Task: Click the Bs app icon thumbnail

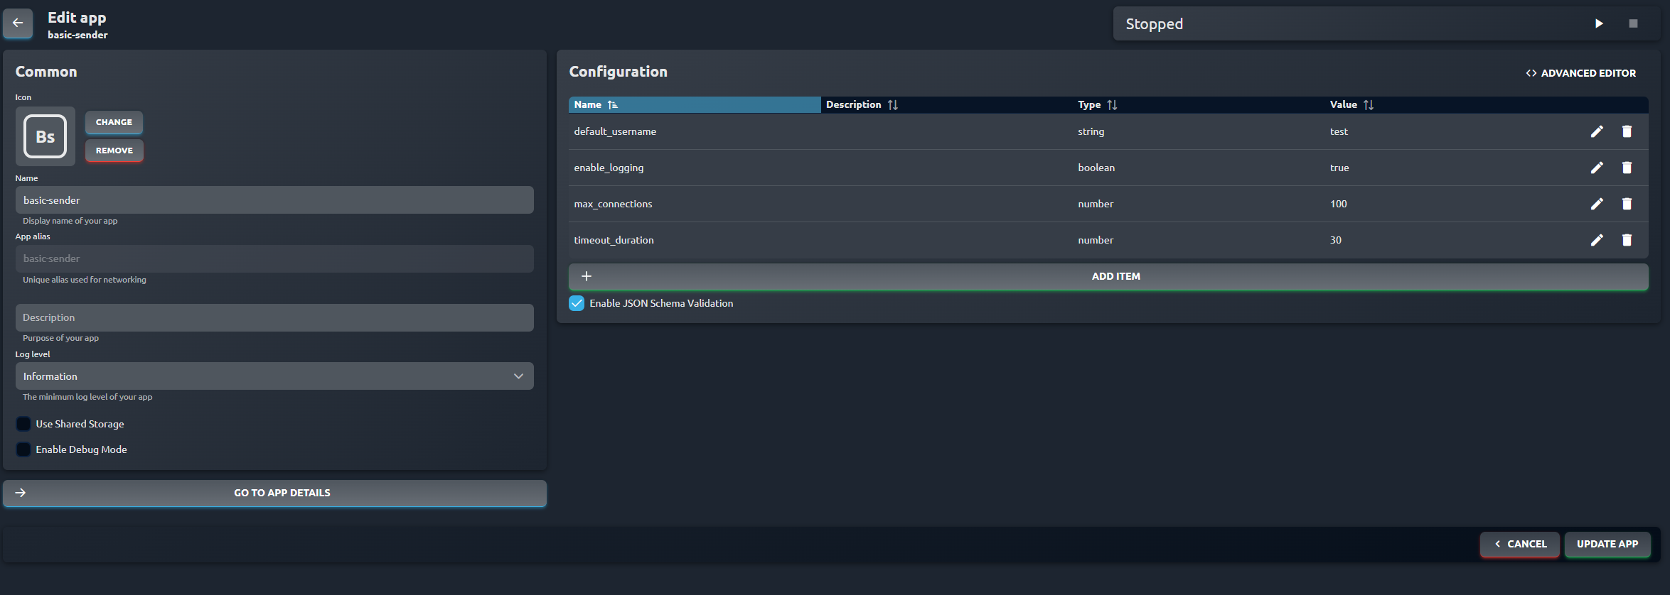Action: coord(46,136)
